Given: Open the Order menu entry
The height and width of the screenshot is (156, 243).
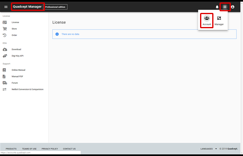Looking at the screenshot, I should point(14,35).
